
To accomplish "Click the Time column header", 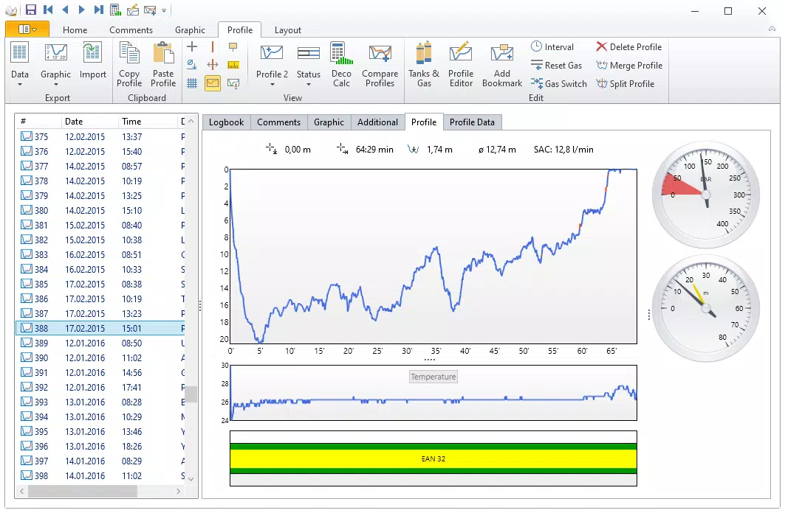I will [x=147, y=121].
